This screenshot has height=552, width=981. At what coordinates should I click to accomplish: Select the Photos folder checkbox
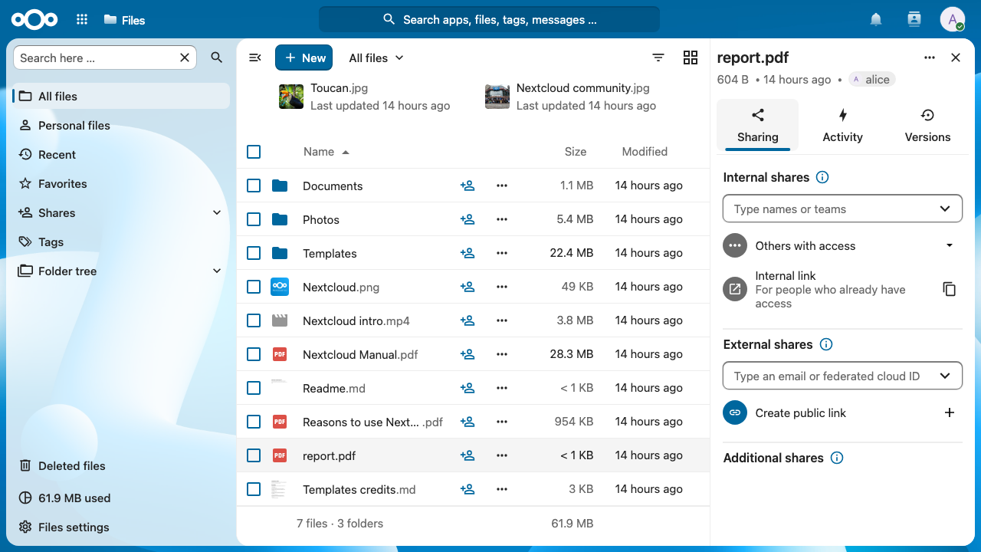(254, 219)
